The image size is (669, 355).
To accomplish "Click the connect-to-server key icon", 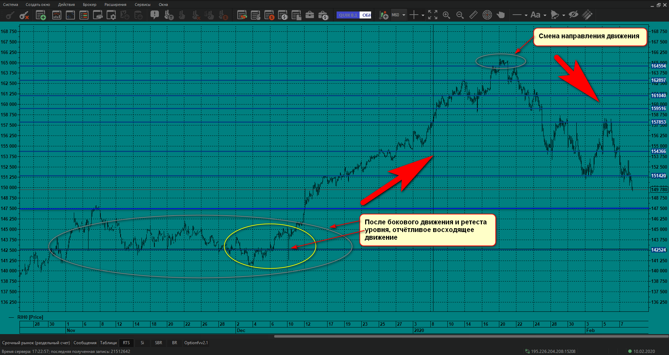I will pos(10,15).
